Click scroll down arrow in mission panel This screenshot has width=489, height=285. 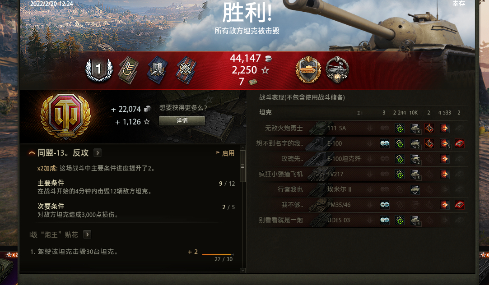(242, 271)
